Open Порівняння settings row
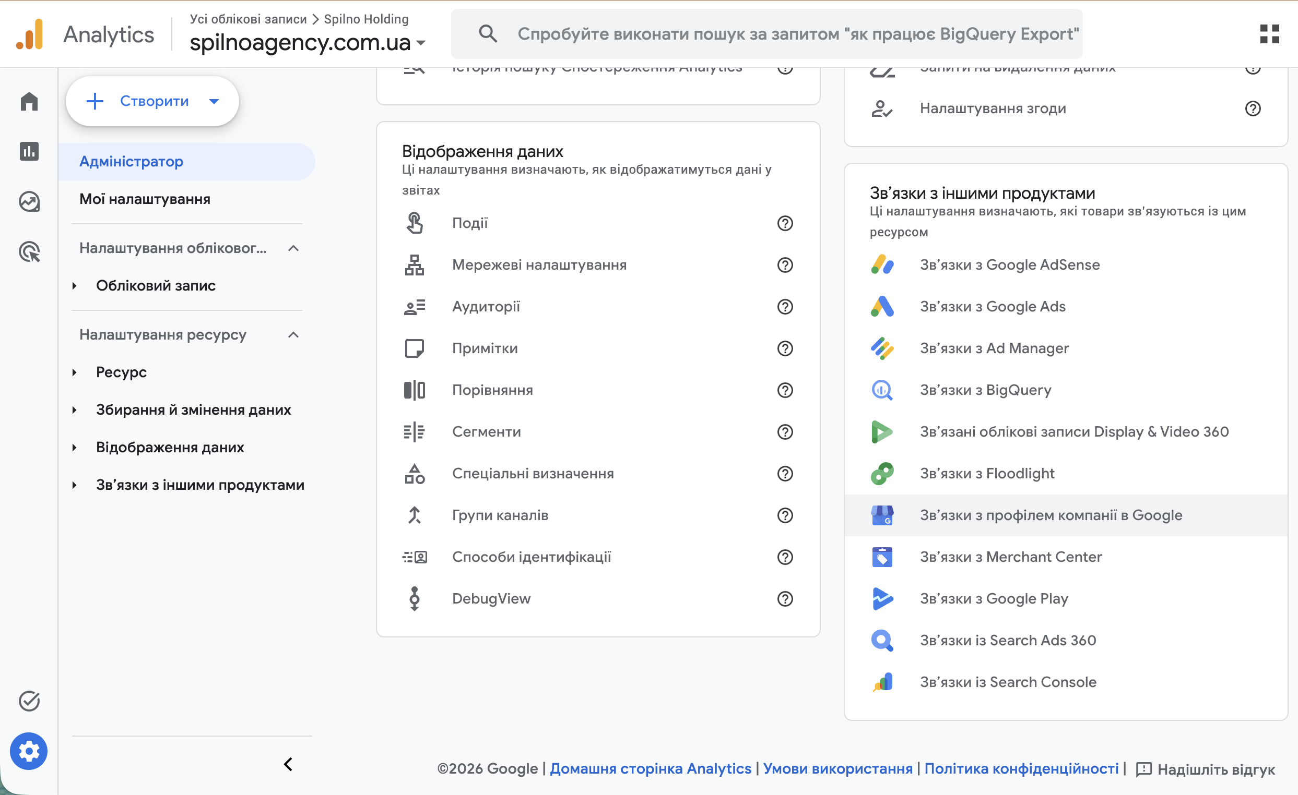Viewport: 1298px width, 795px height. (598, 390)
